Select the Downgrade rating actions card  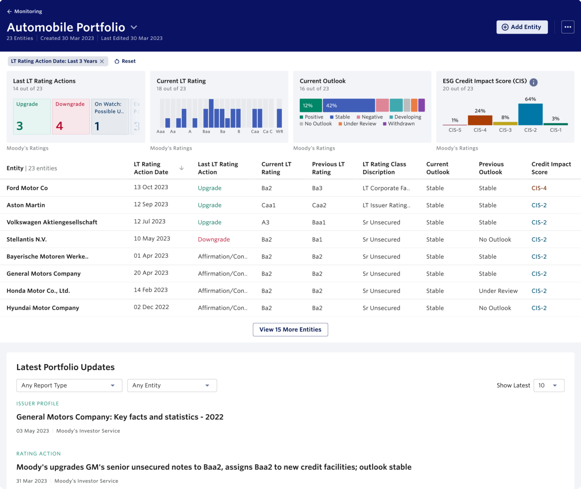[71, 117]
